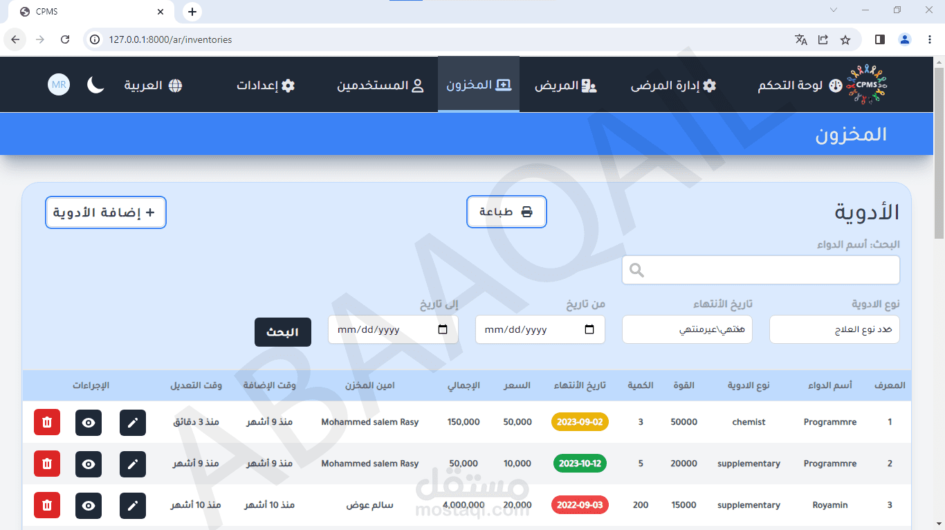Click منذ 3 دقائق edit time cell
This screenshot has width=945, height=530.
click(196, 422)
